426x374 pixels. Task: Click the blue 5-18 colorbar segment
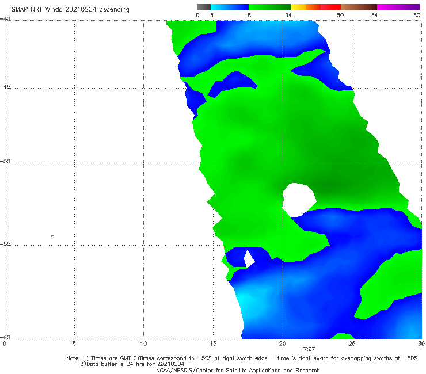click(230, 7)
